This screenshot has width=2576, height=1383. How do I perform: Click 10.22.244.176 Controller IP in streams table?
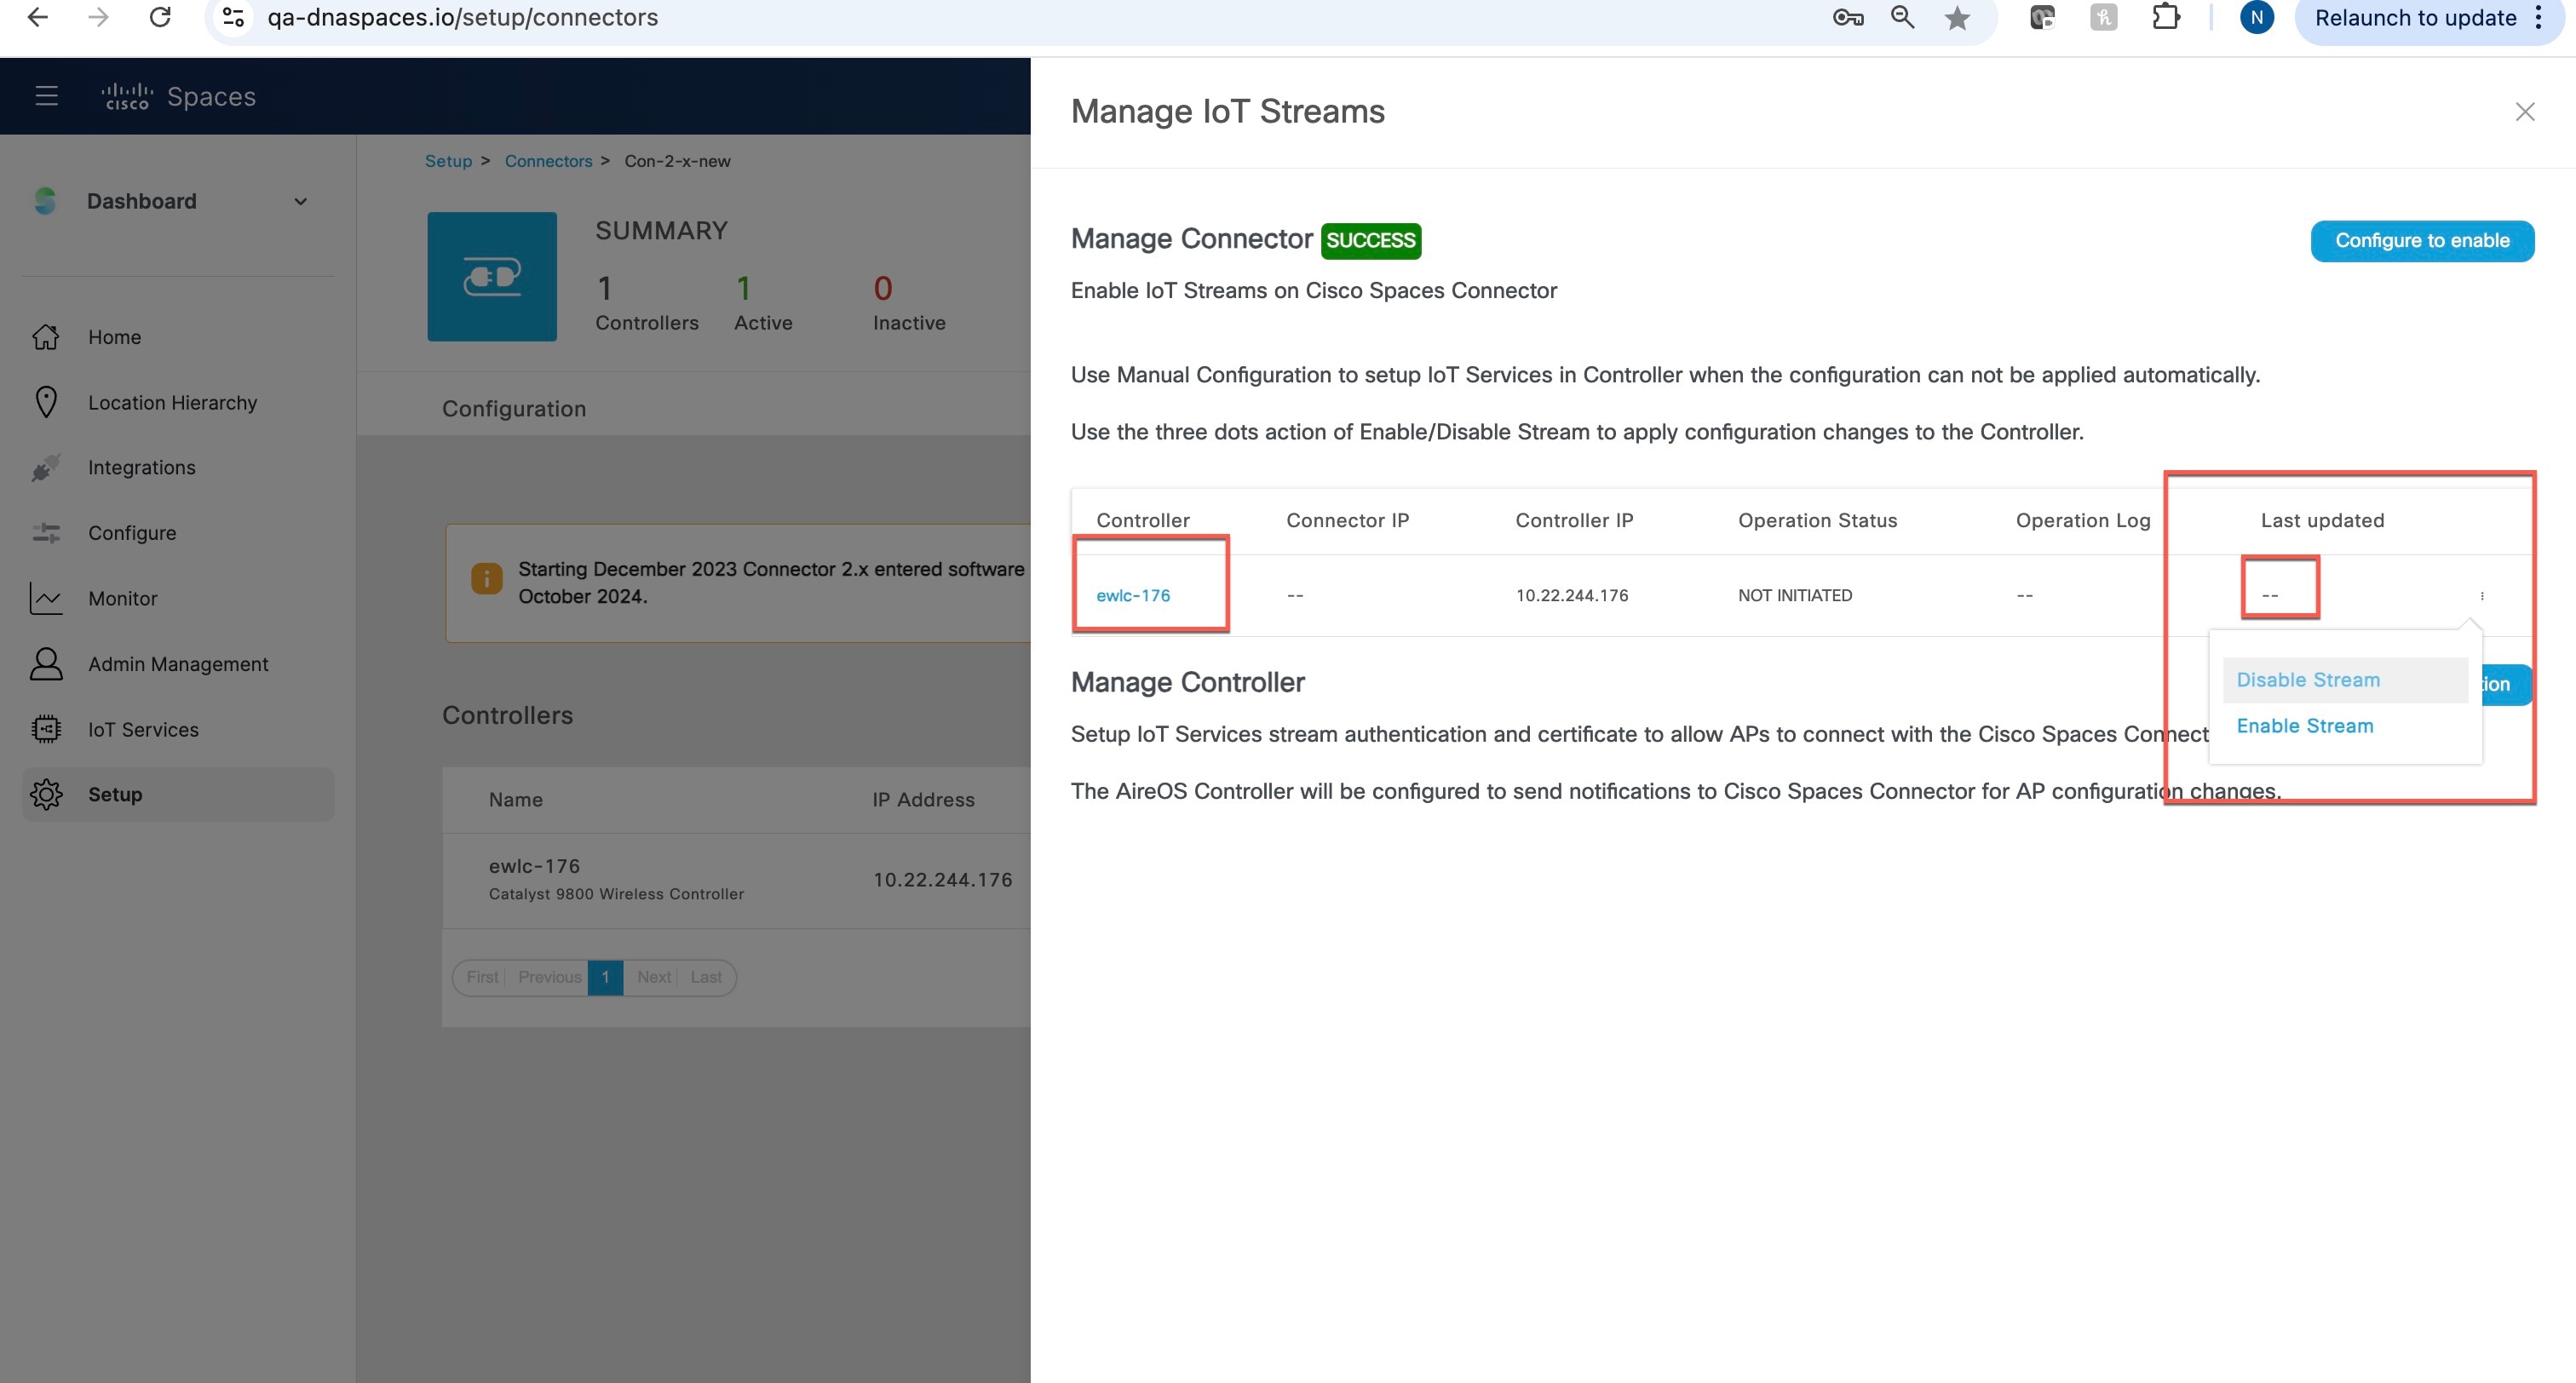click(1571, 595)
